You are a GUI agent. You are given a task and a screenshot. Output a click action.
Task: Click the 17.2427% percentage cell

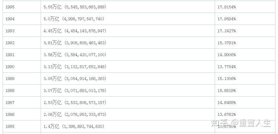pyautogui.click(x=227, y=31)
